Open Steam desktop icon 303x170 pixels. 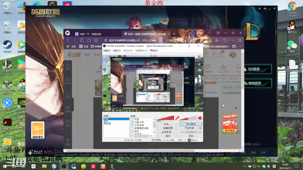click(x=8, y=46)
